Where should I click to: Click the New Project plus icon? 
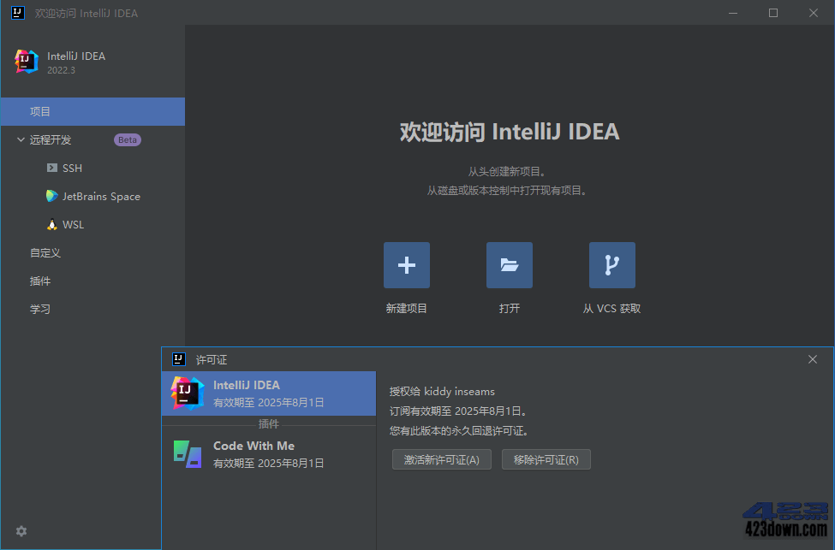point(406,265)
